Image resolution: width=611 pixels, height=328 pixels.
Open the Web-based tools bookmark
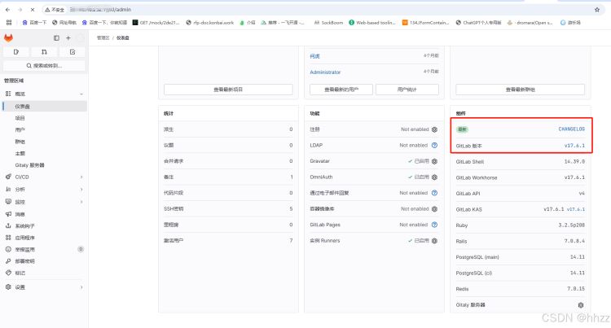tap(372, 23)
